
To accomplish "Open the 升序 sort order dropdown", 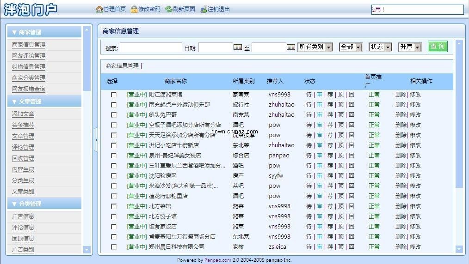I will tap(410, 47).
